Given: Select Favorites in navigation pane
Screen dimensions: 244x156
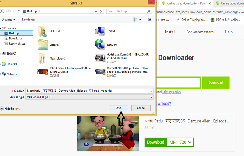Looking at the screenshot, I should [x=12, y=28].
